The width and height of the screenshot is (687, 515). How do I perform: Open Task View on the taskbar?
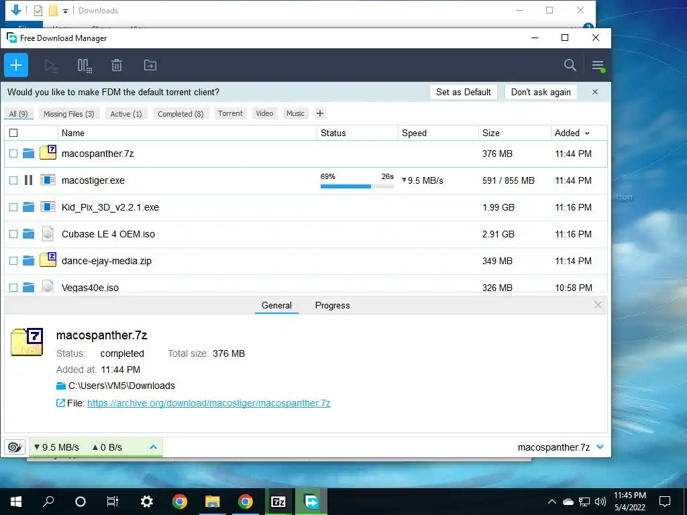tap(113, 502)
